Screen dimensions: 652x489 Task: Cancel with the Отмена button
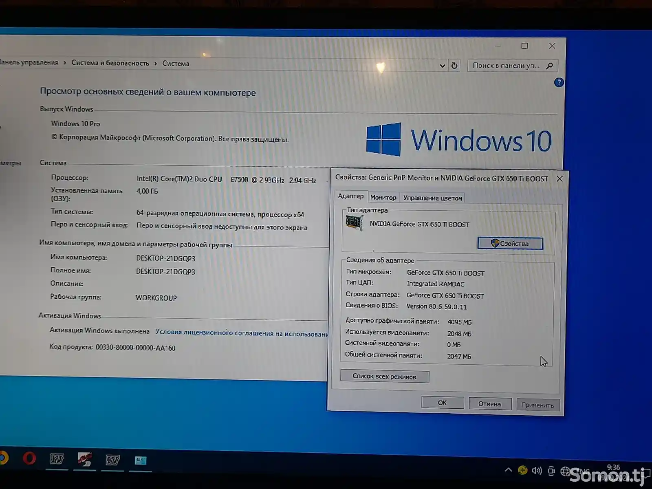point(489,404)
